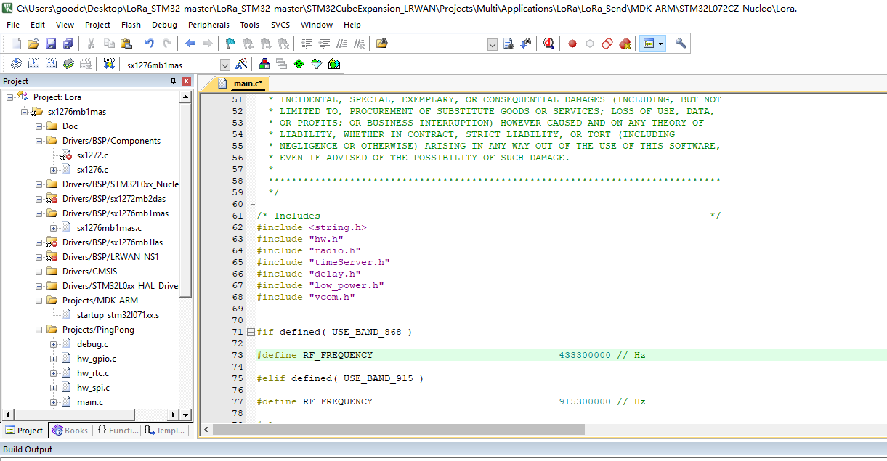
Task: Toggle a bookmark on the current line
Action: click(230, 44)
